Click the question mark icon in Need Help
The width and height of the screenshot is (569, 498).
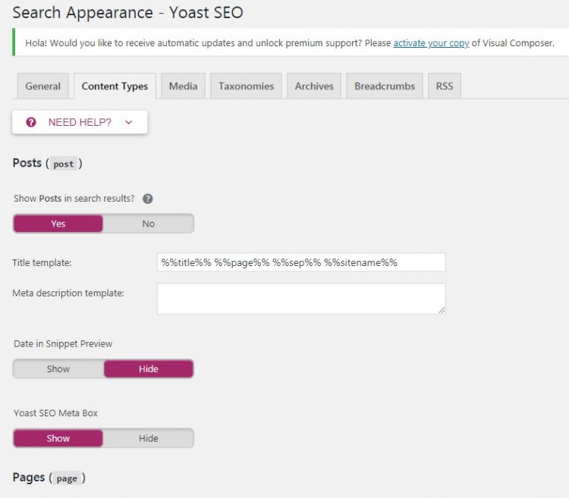31,122
